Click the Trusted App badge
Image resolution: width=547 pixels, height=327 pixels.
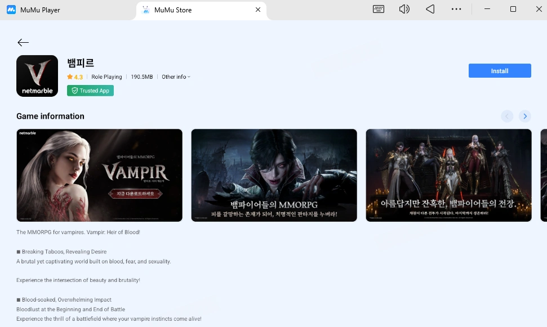tap(90, 91)
